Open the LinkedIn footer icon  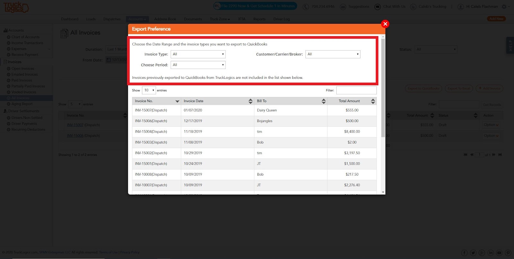[491, 253]
